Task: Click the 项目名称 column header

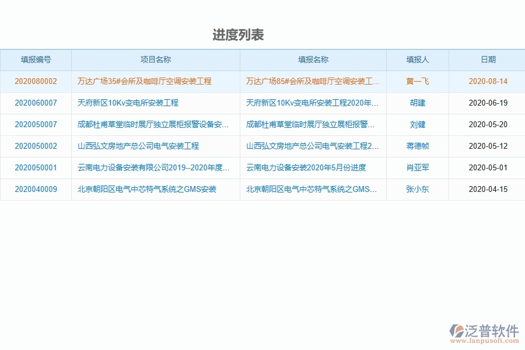Action: coord(155,60)
